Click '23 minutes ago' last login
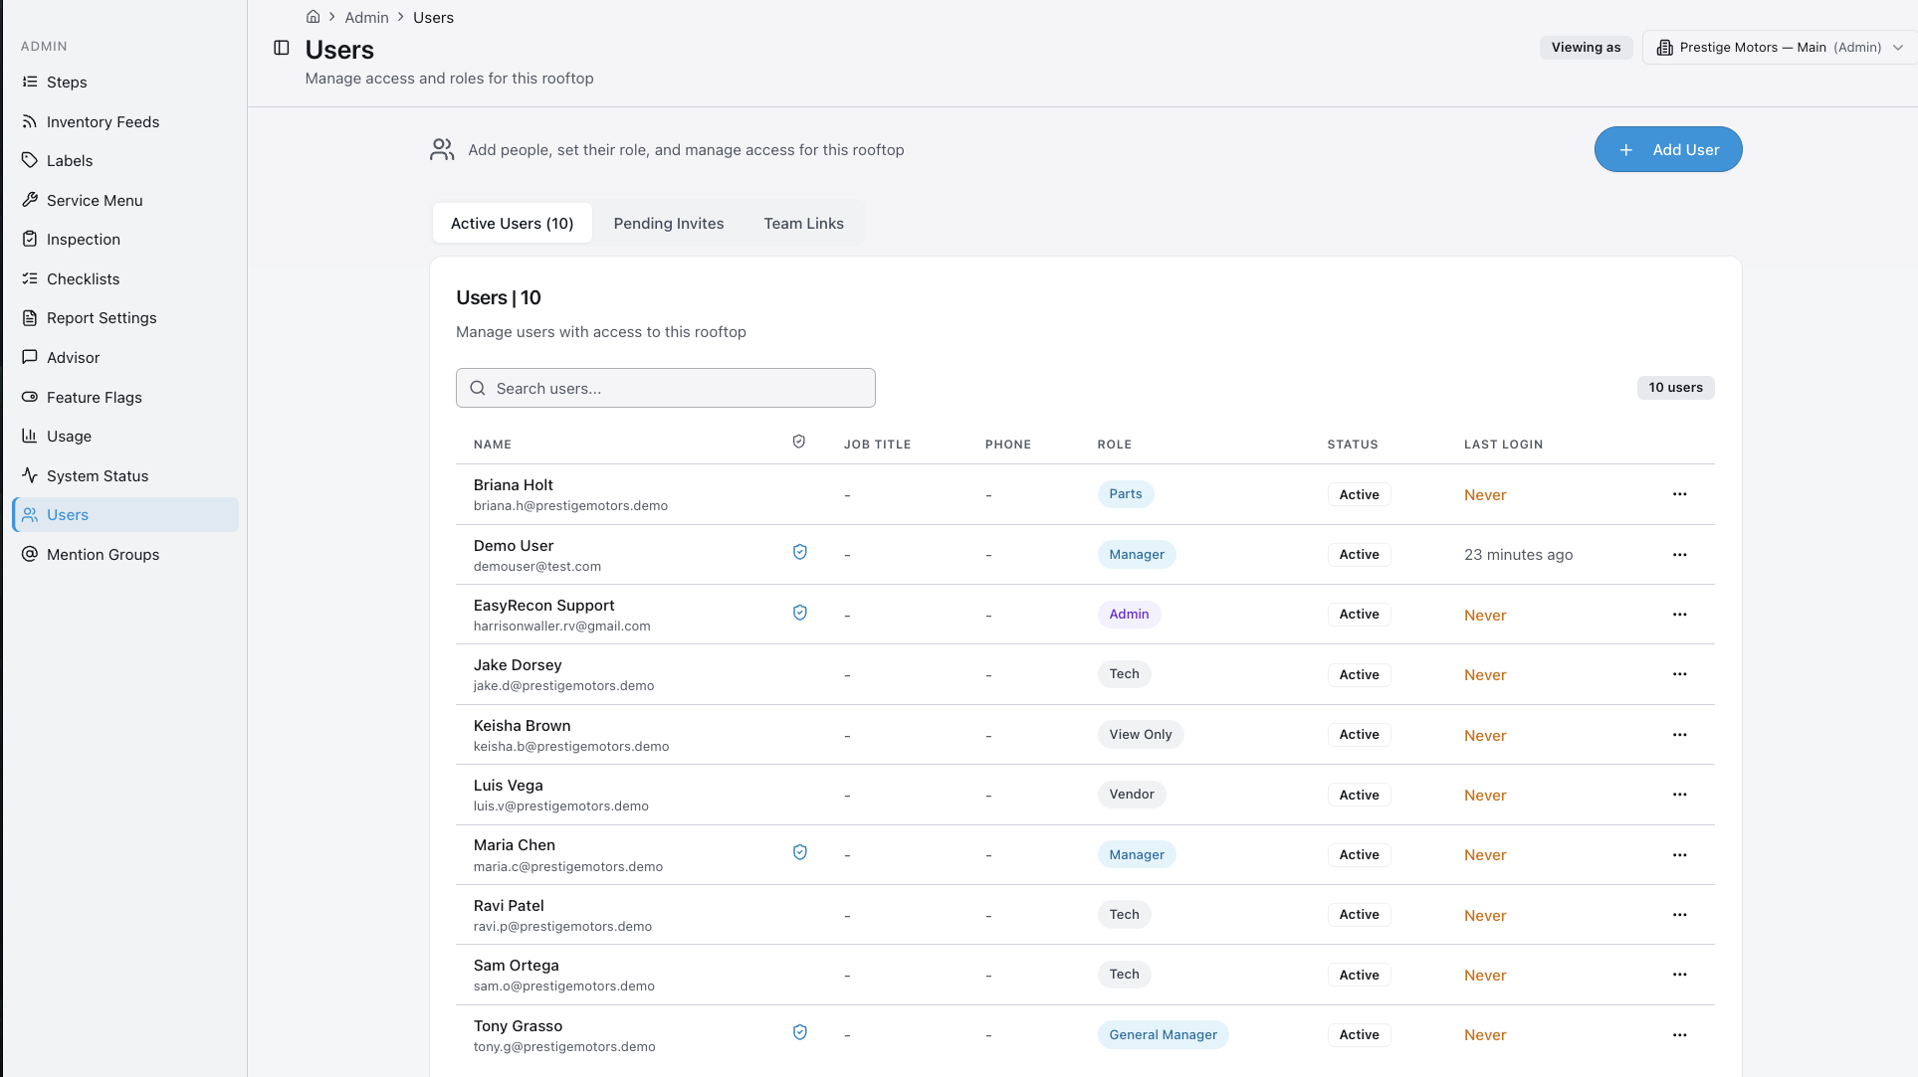Screen dimensions: 1918x1077 pyautogui.click(x=1519, y=555)
